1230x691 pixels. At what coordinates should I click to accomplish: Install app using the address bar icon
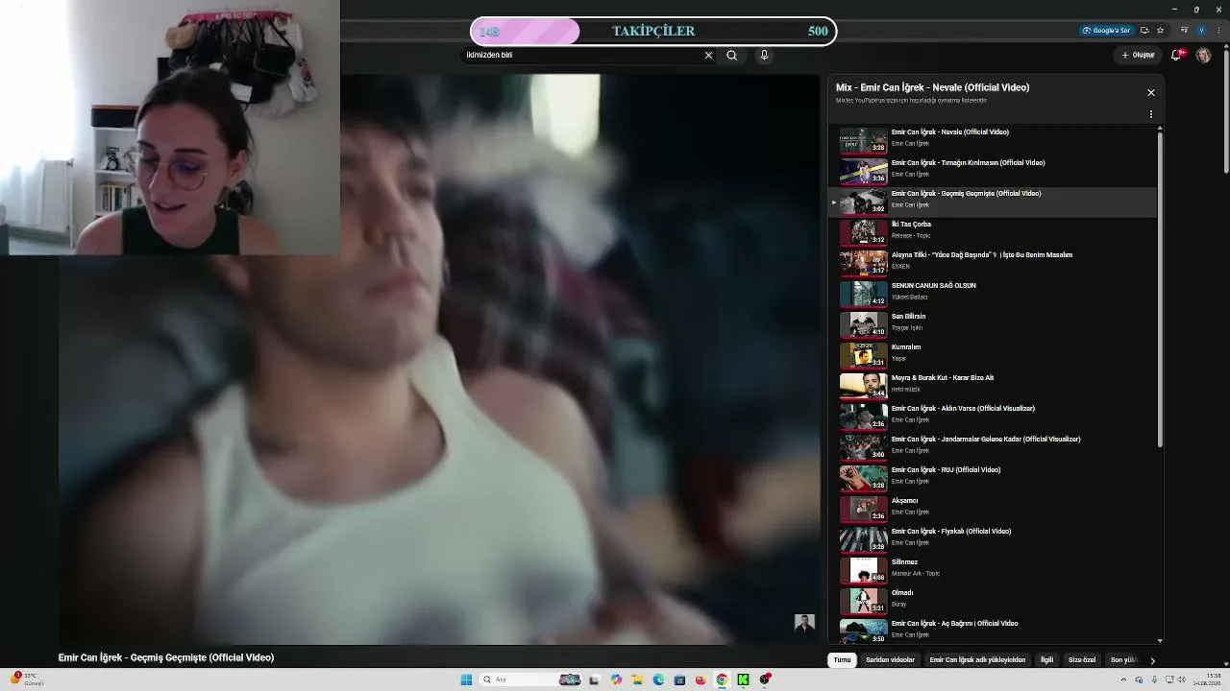click(1144, 31)
